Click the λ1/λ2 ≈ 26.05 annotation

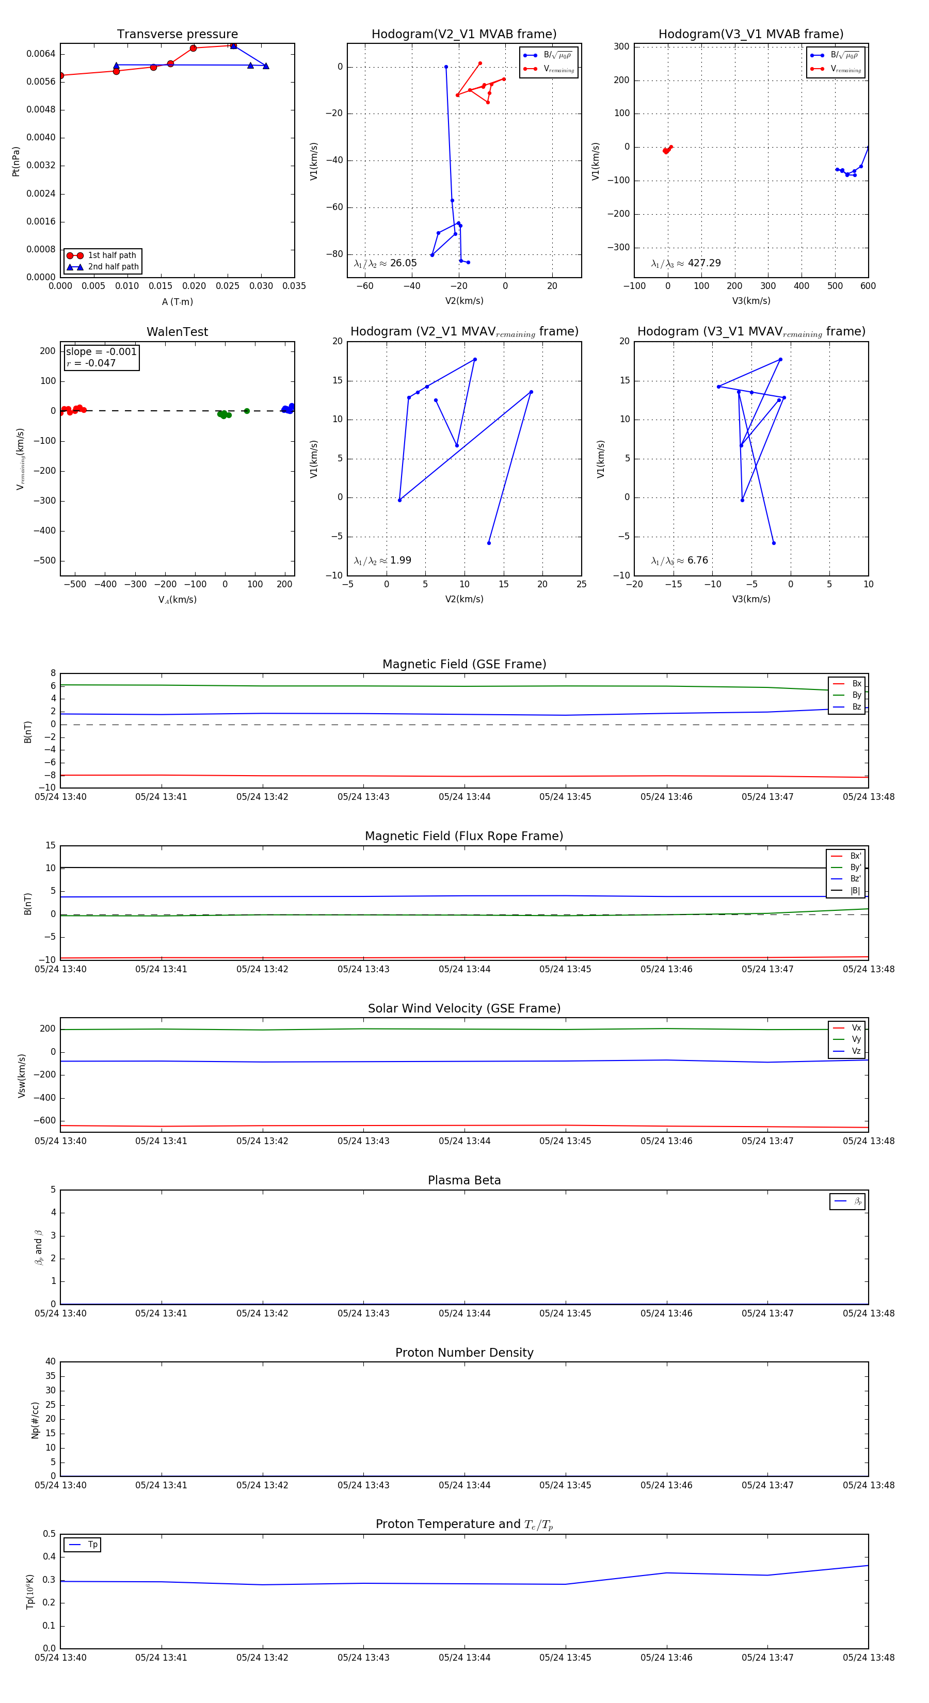(386, 263)
